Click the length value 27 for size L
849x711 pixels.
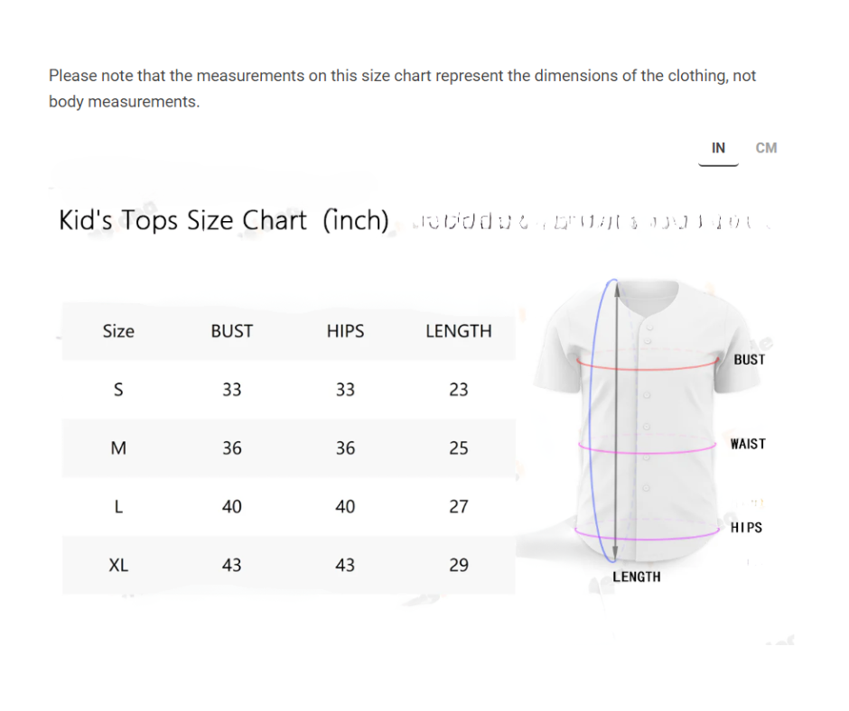click(459, 507)
